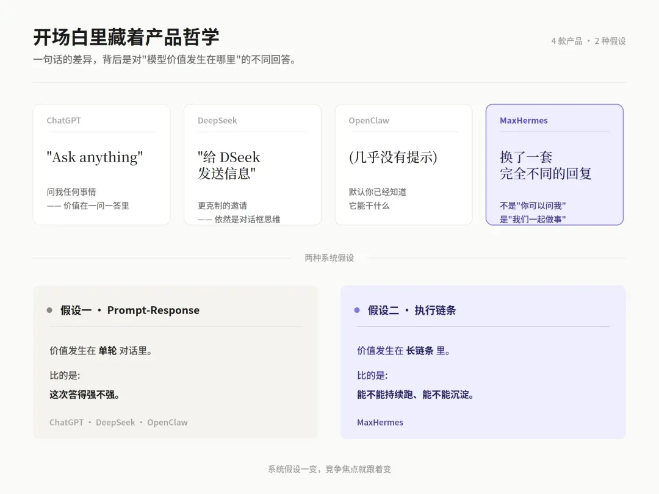
Task: Click the bold text 这次答得强不强。
Action: [x=85, y=395]
